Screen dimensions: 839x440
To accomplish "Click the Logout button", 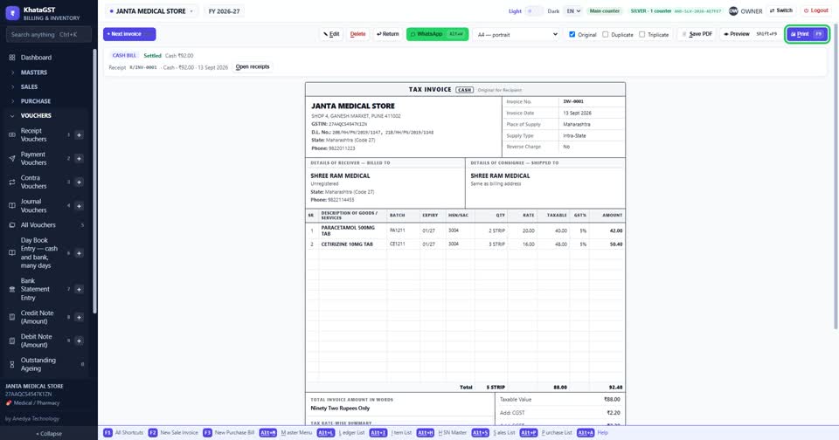I will 815,10.
